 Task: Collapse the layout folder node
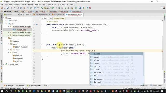9,44
